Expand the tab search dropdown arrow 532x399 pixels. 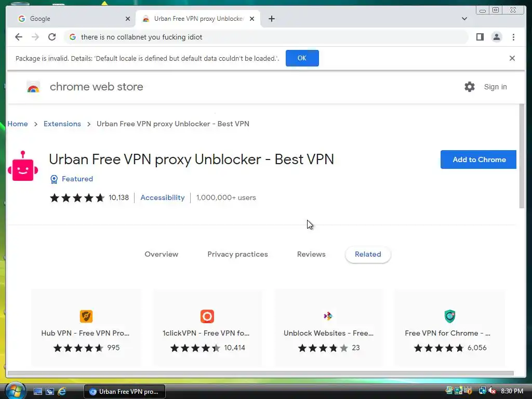point(464,19)
